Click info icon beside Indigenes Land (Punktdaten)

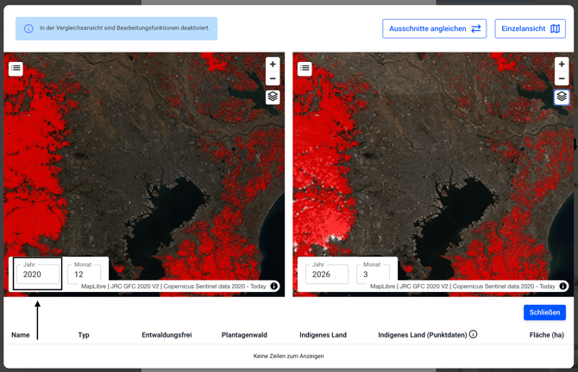473,334
